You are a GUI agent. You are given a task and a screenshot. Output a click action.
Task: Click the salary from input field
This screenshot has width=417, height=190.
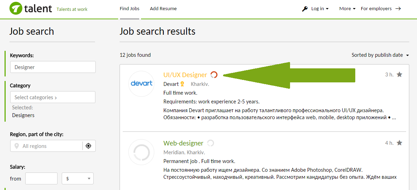point(41,178)
